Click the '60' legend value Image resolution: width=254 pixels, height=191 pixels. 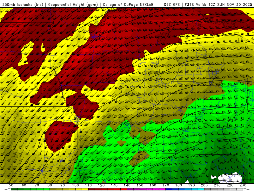coord(24,185)
